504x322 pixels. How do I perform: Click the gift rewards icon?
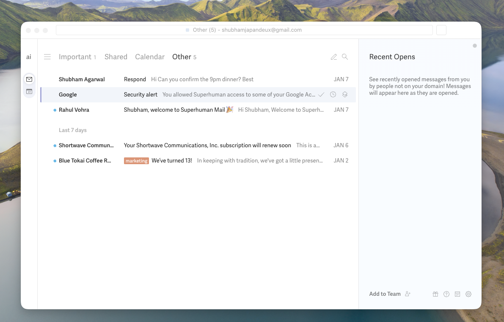435,294
